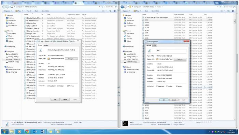The image size is (239, 135).
Task: Go back using the right window's back arrow
Action: coord(122,7)
